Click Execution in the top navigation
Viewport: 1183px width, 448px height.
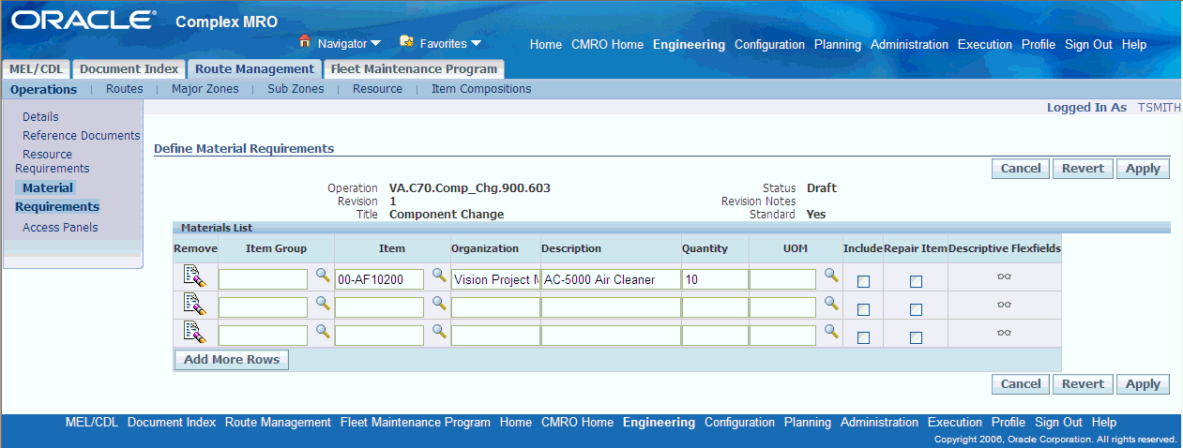click(985, 44)
